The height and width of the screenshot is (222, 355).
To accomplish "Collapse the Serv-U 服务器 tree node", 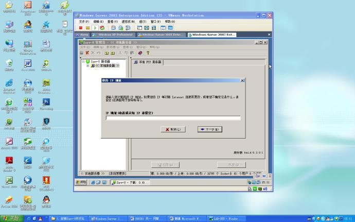I will (x=83, y=61).
